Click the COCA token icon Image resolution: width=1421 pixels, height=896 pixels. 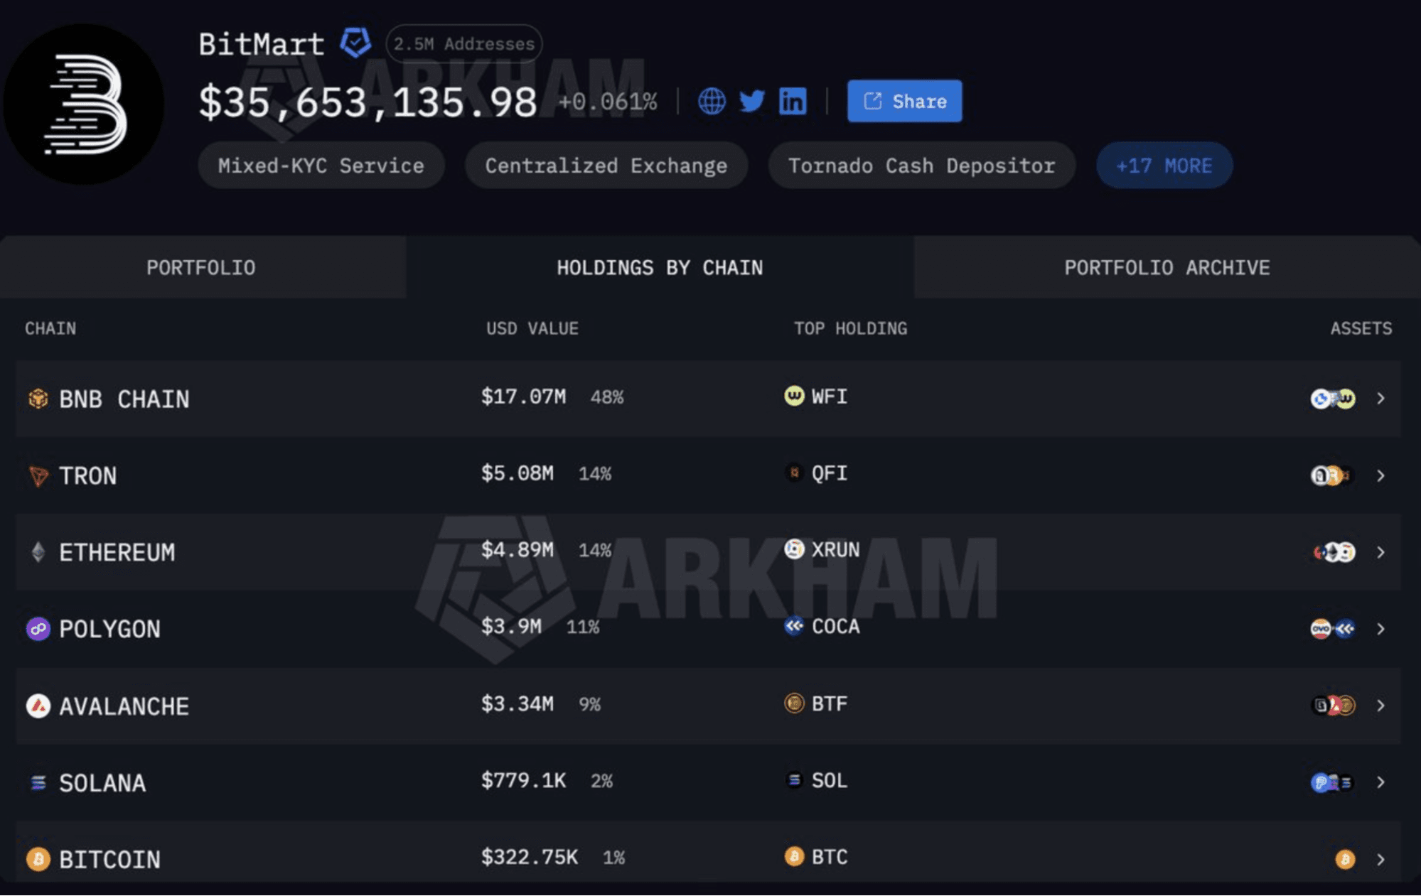(794, 625)
